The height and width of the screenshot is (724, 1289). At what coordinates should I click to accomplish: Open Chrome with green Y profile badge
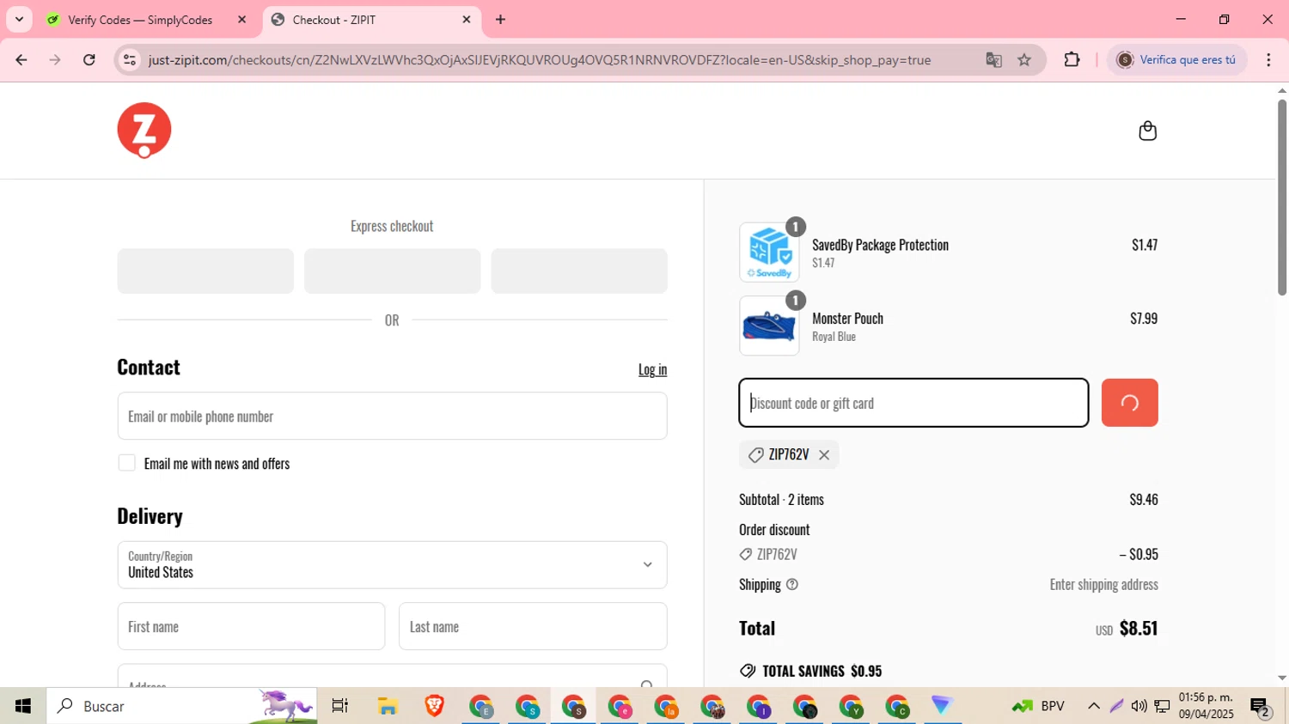pyautogui.click(x=852, y=706)
